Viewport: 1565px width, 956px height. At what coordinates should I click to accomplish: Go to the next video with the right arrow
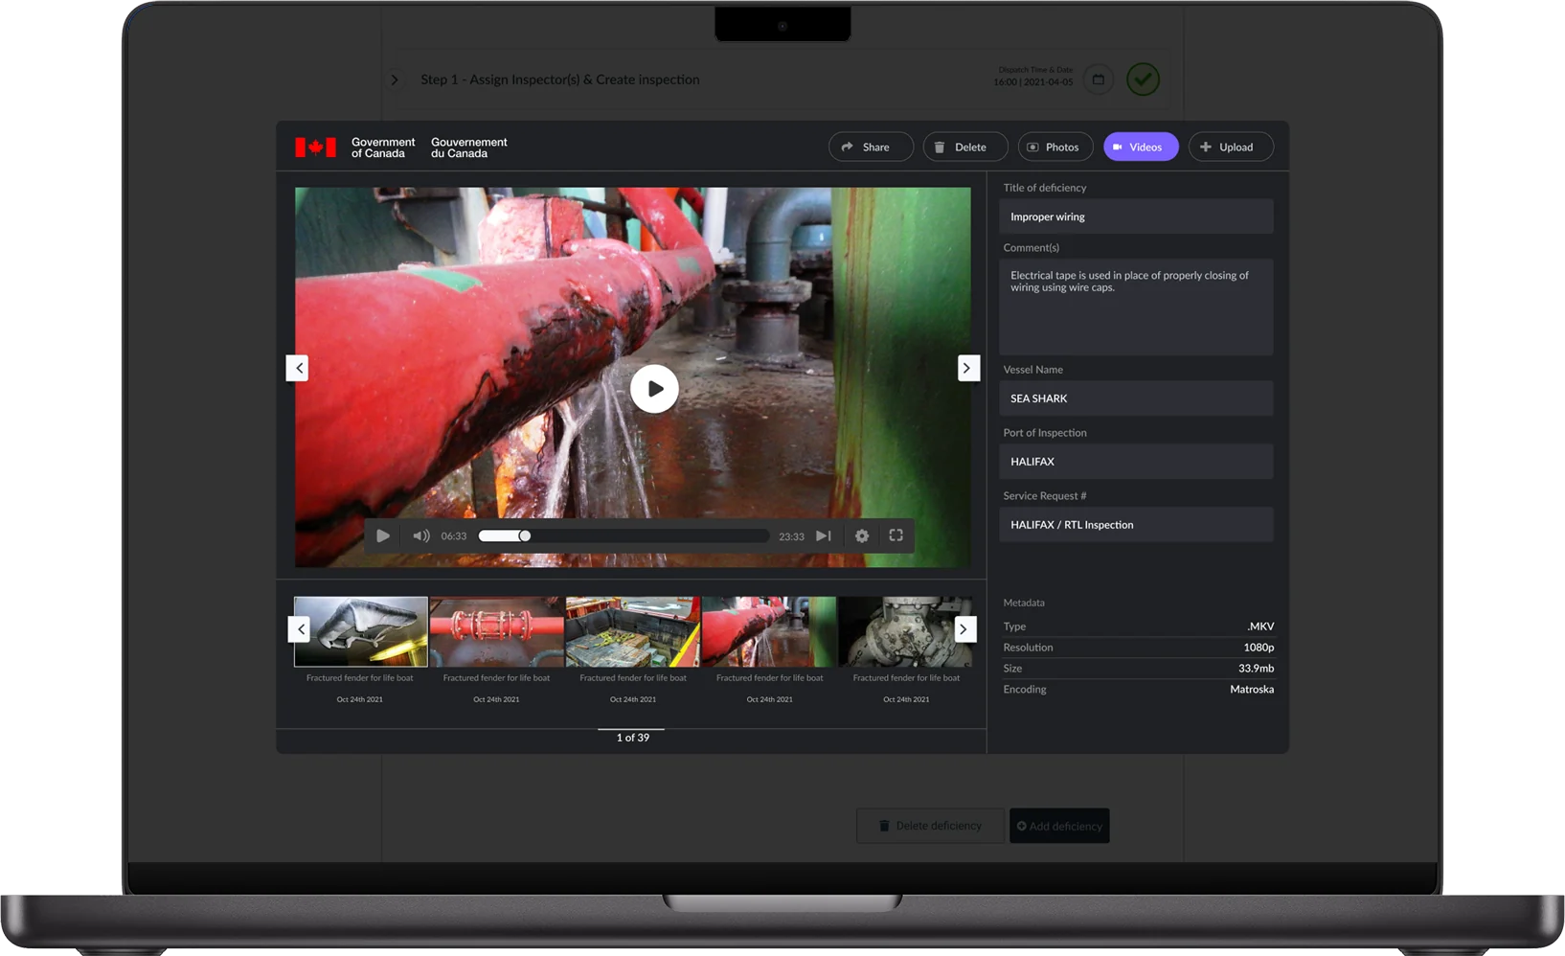pos(968,368)
